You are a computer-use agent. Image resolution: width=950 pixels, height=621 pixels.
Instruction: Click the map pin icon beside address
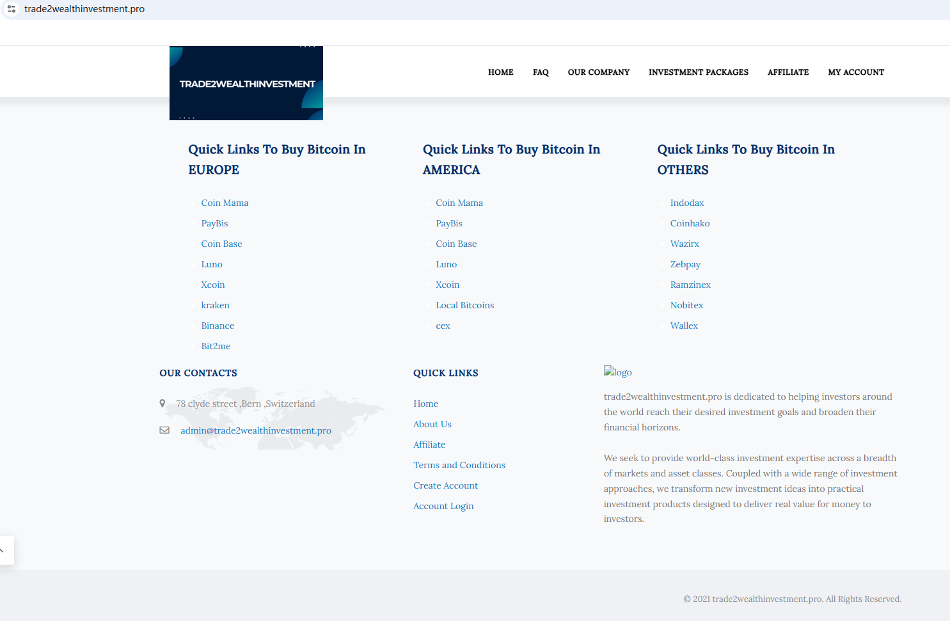click(162, 404)
